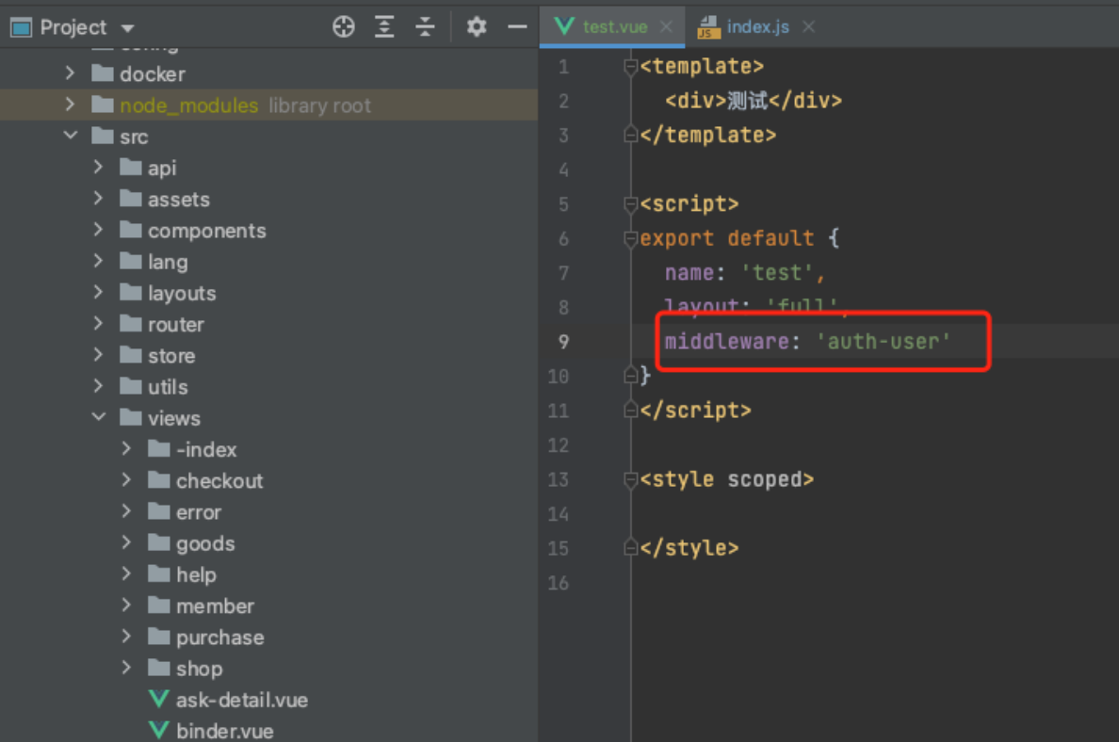Open the Project view dropdown arrow

click(x=128, y=28)
